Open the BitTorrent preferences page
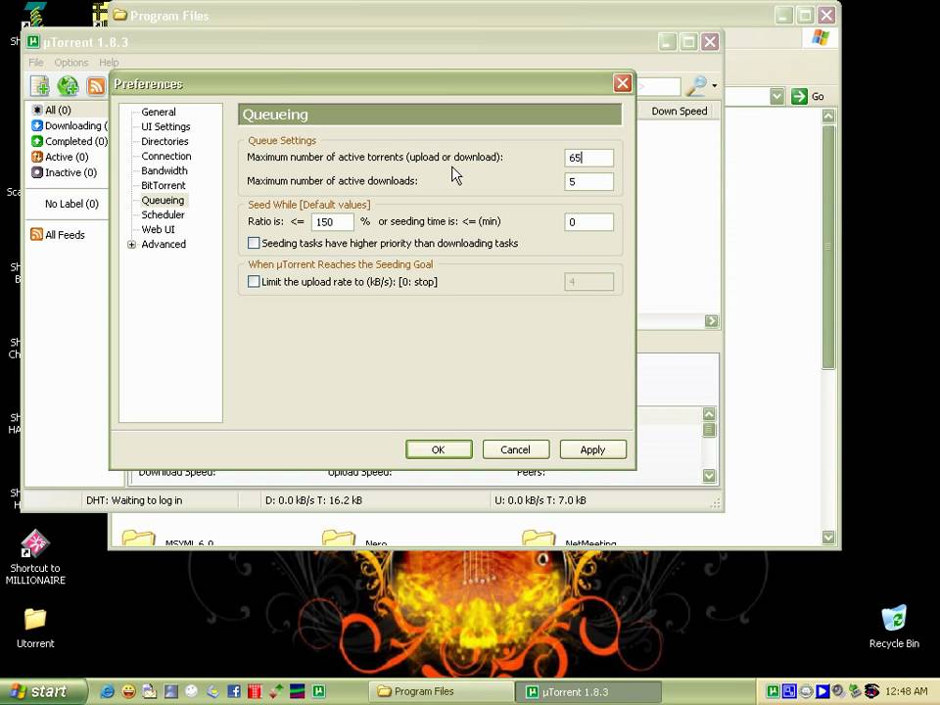940x705 pixels. (164, 186)
